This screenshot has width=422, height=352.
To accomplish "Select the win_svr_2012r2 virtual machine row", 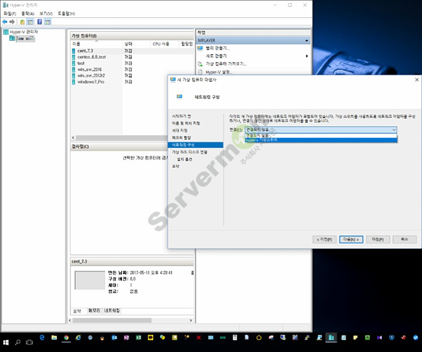I will point(132,75).
